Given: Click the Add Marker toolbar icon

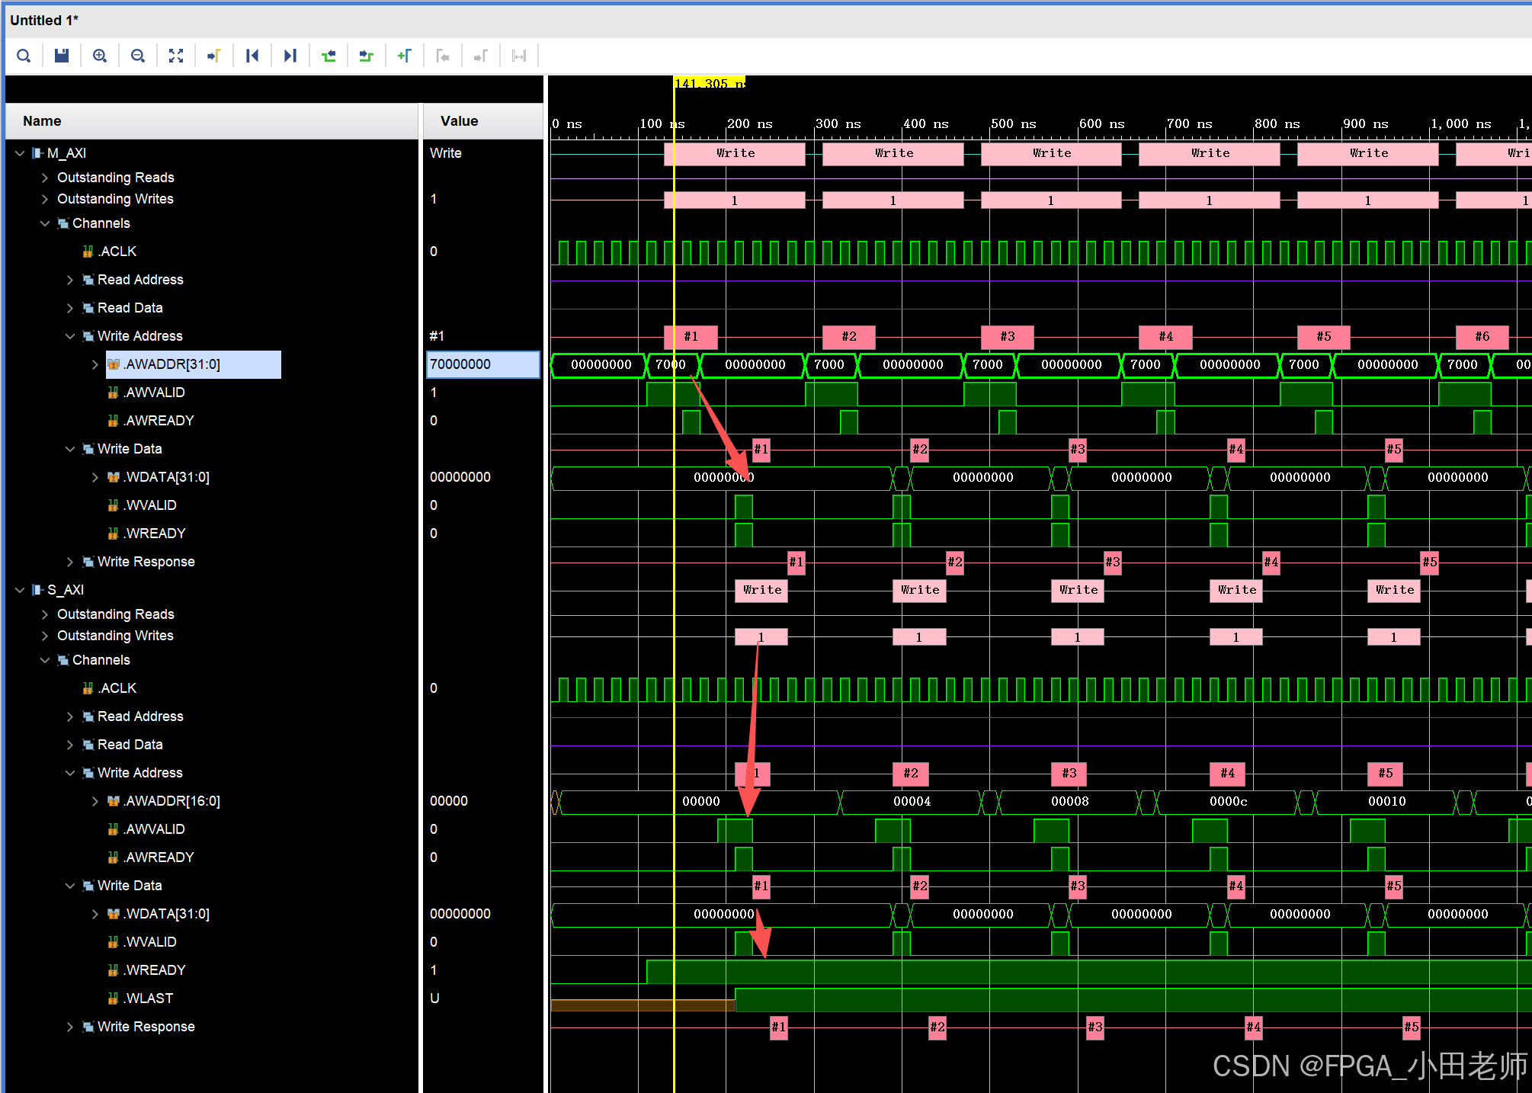Looking at the screenshot, I should click(405, 56).
